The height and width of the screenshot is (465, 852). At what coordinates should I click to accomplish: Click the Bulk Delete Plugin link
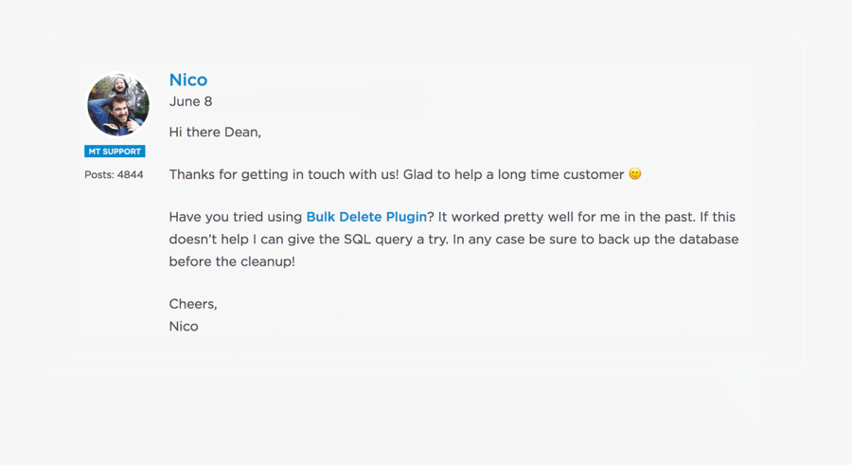click(x=366, y=217)
